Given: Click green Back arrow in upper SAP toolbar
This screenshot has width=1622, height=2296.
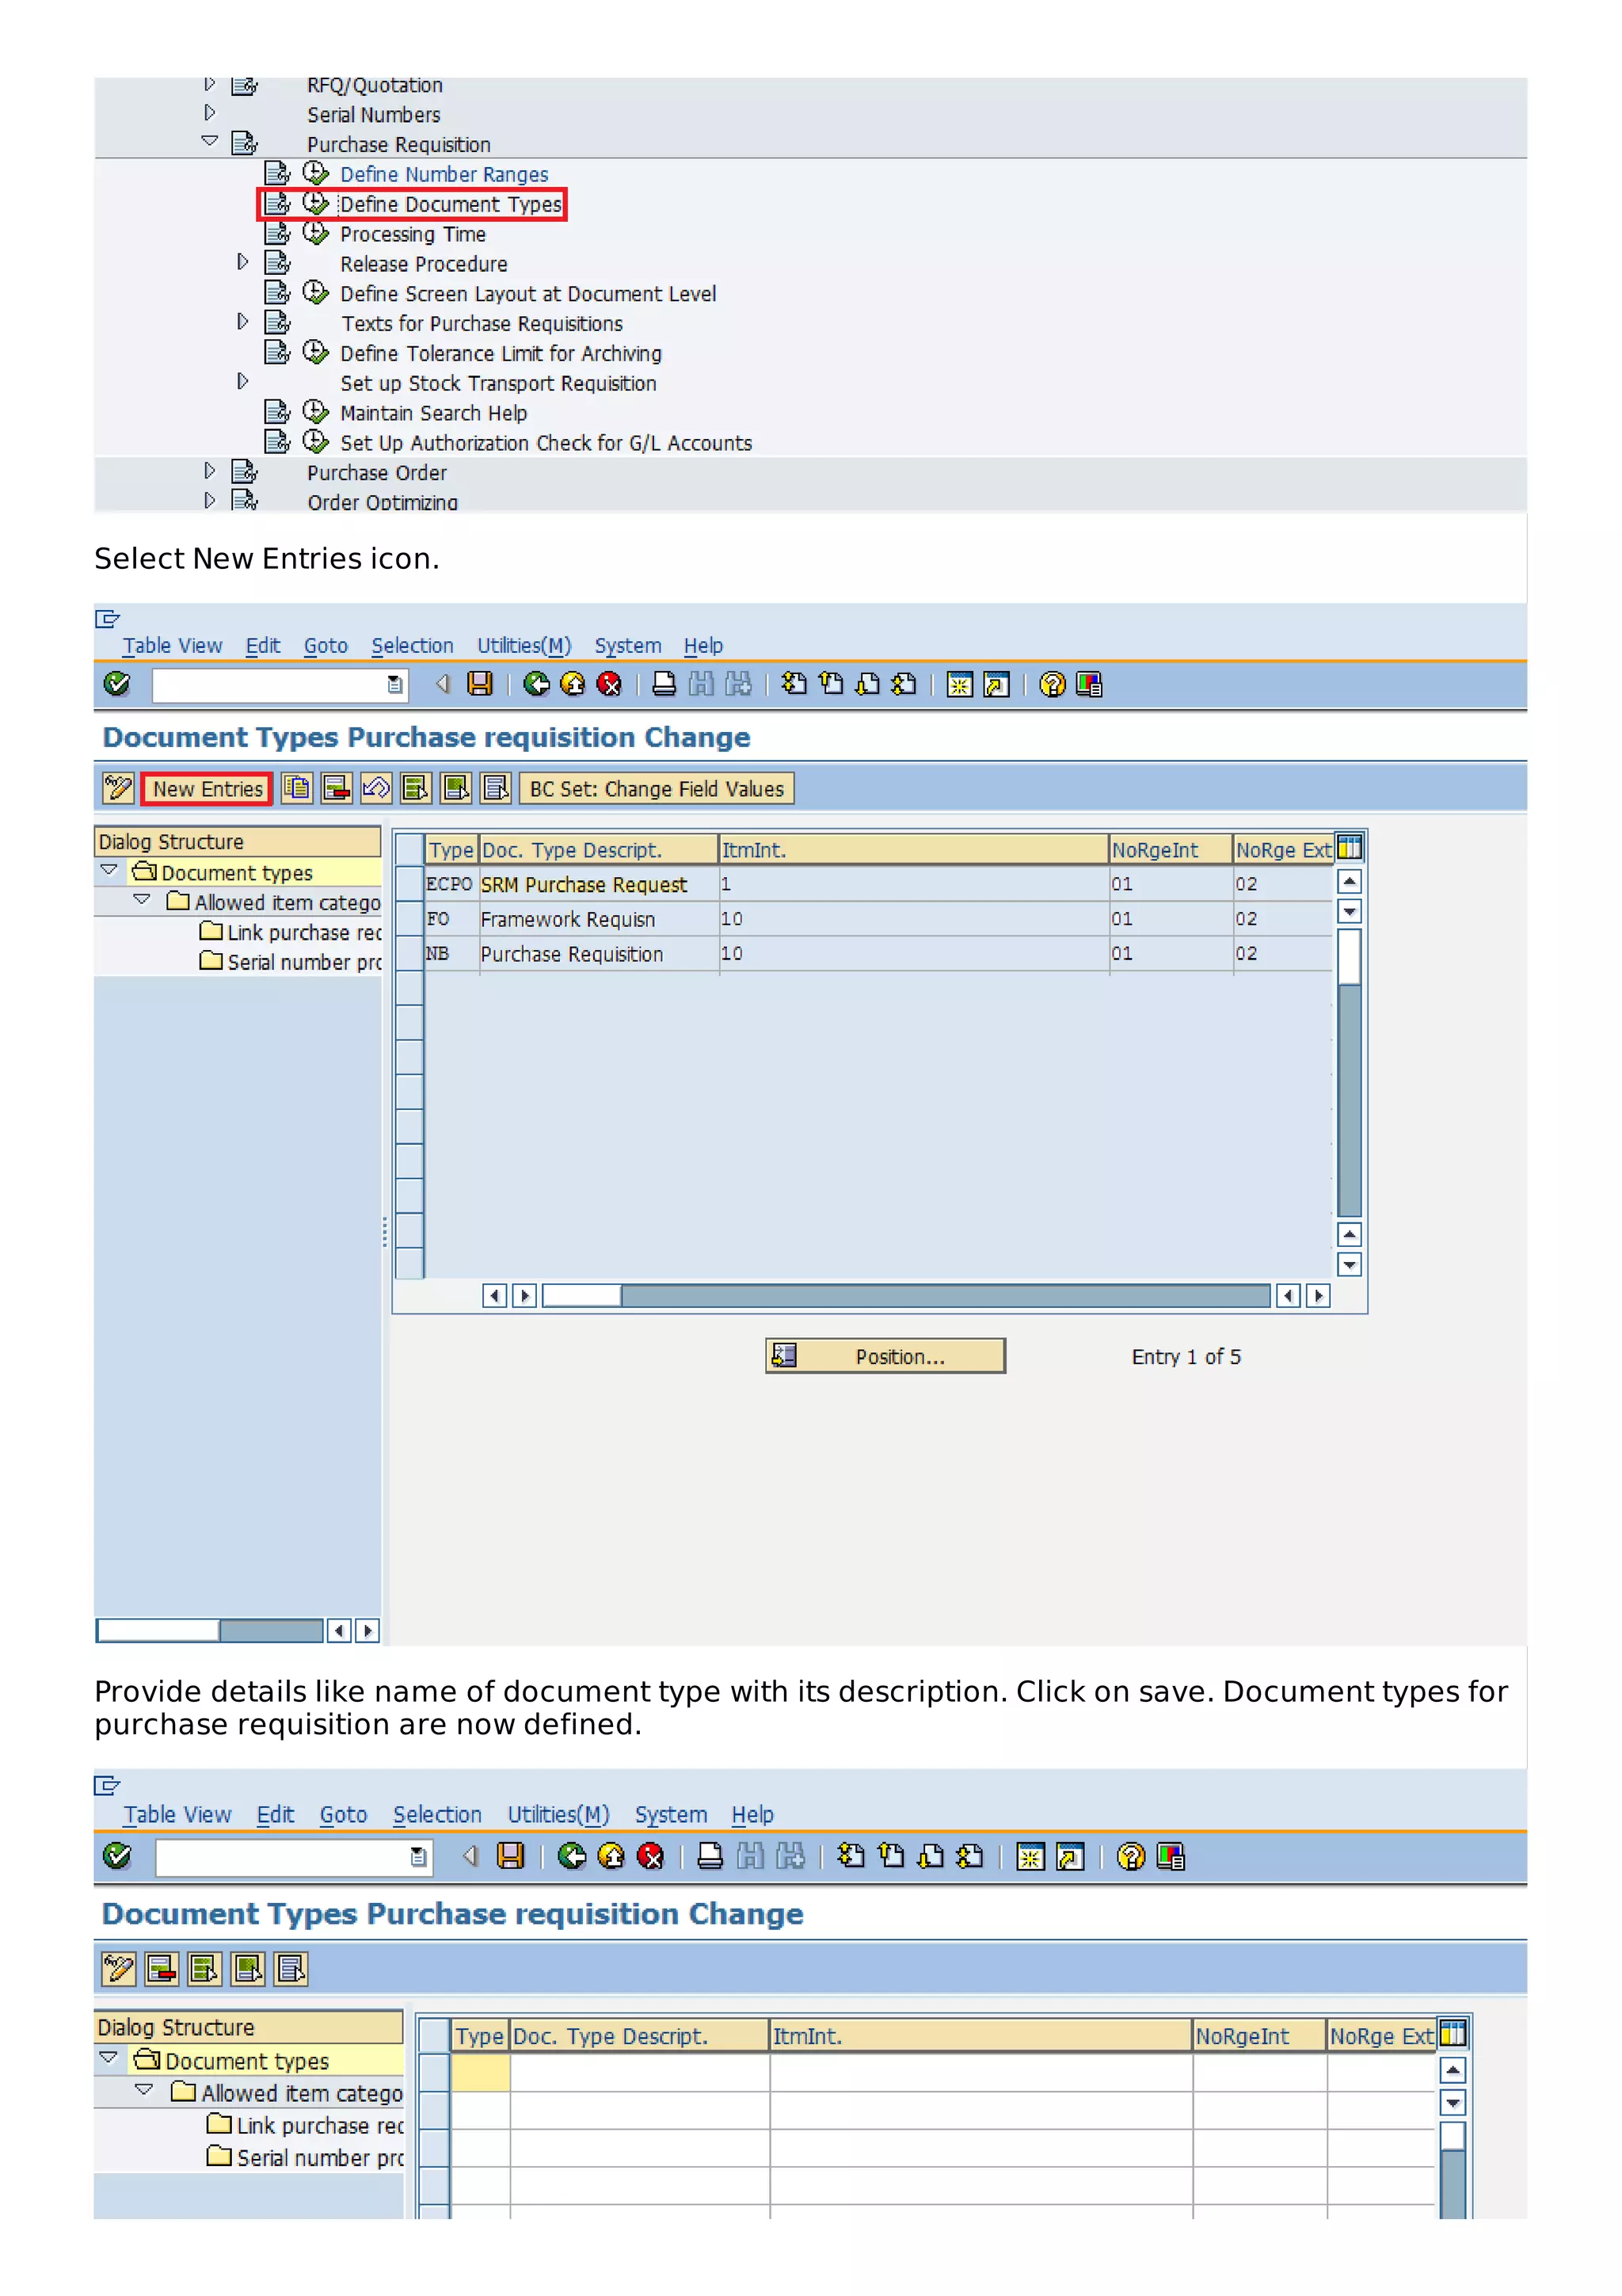Looking at the screenshot, I should [537, 684].
